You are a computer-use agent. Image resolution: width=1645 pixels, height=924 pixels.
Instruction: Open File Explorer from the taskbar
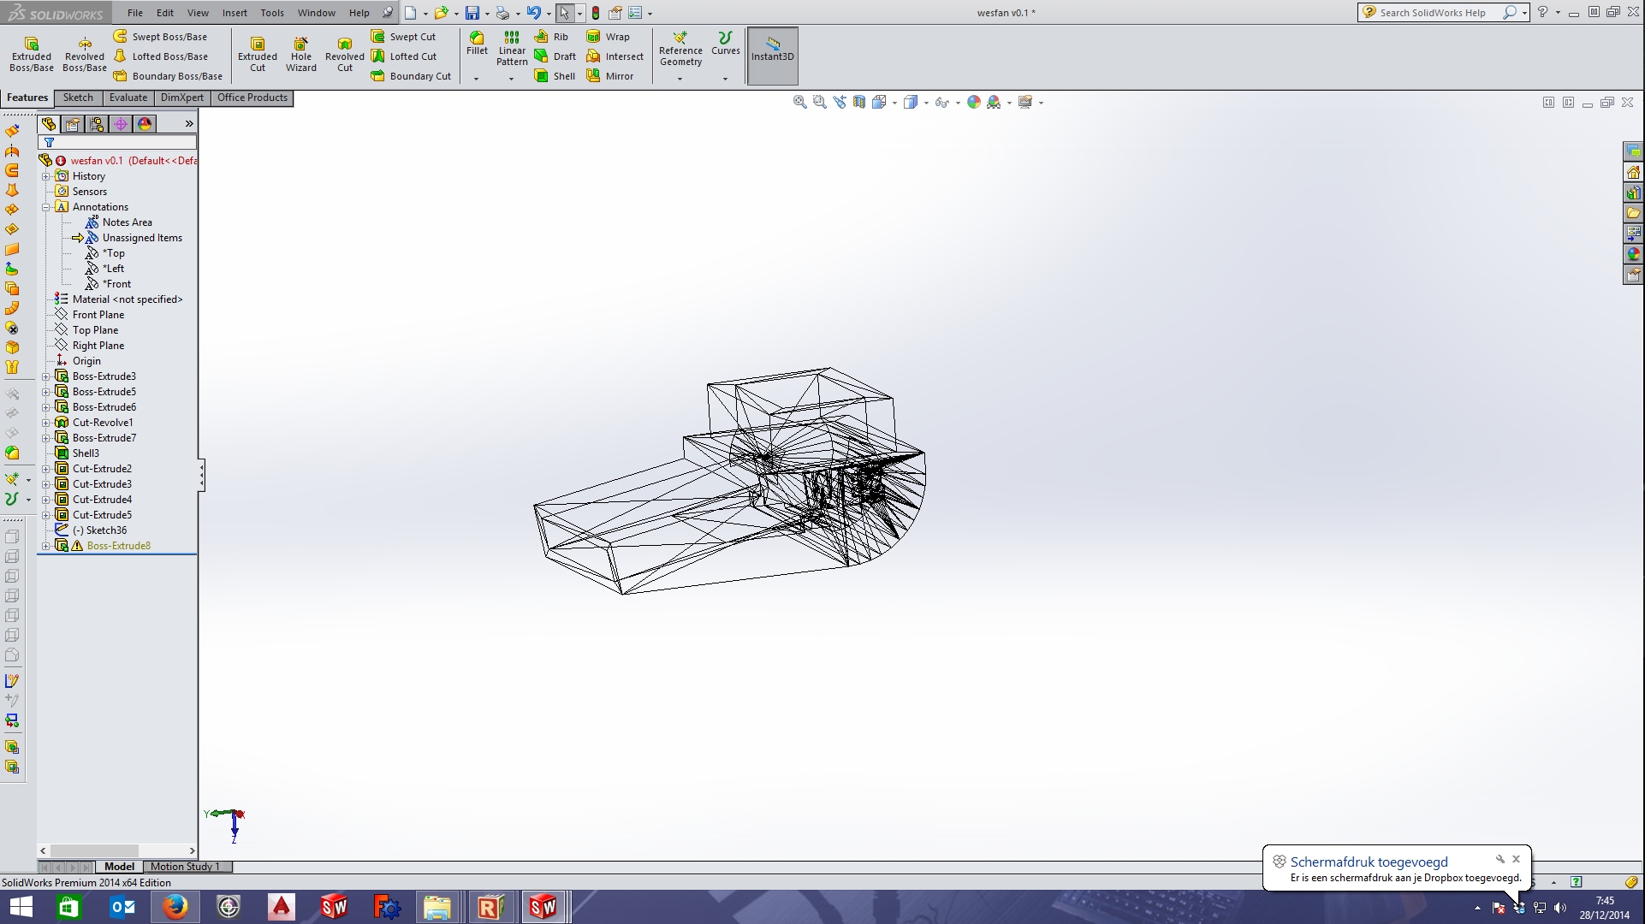(436, 907)
